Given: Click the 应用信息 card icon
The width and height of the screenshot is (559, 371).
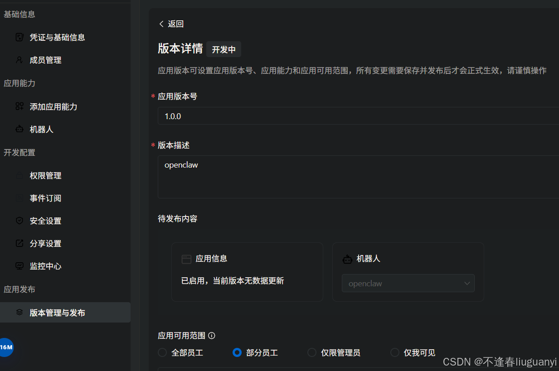Looking at the screenshot, I should (x=186, y=259).
